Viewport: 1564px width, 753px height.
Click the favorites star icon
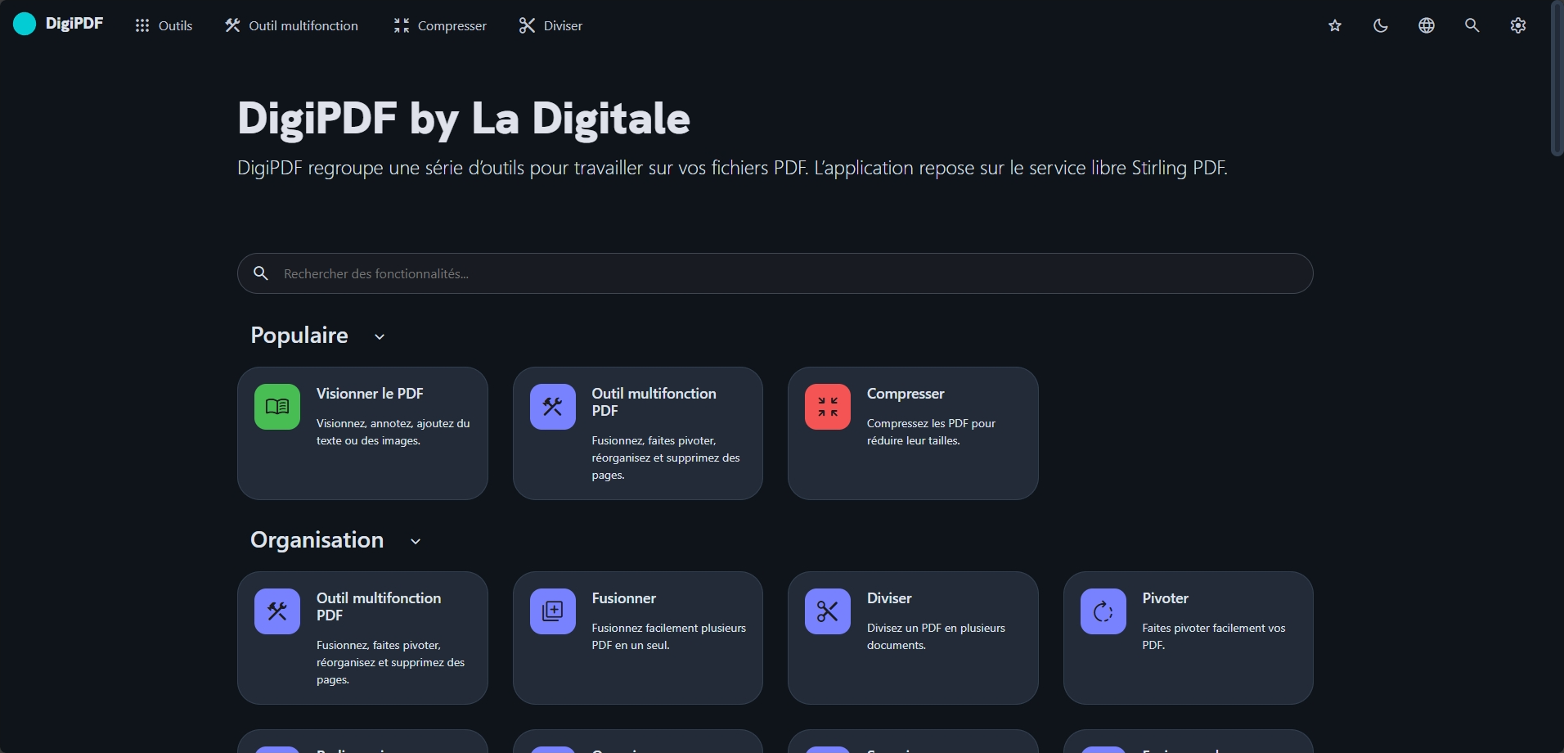coord(1335,25)
